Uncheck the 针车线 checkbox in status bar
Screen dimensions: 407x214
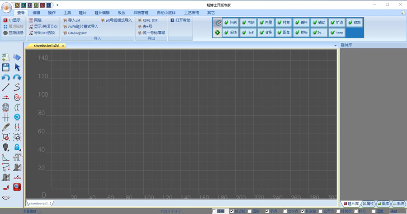click(303, 211)
